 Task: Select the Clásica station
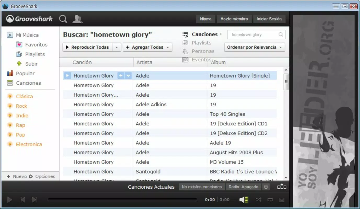[20, 96]
